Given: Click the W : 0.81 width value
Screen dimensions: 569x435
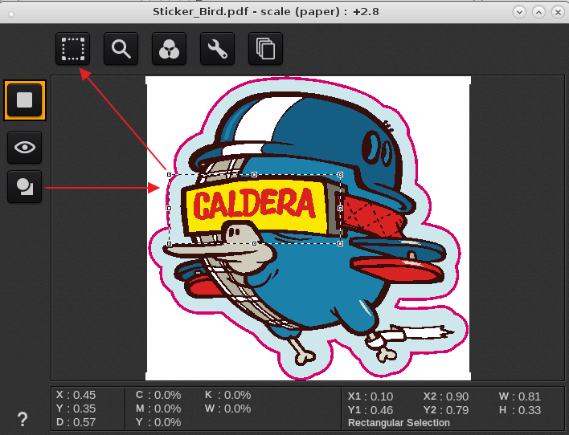Looking at the screenshot, I should (520, 396).
